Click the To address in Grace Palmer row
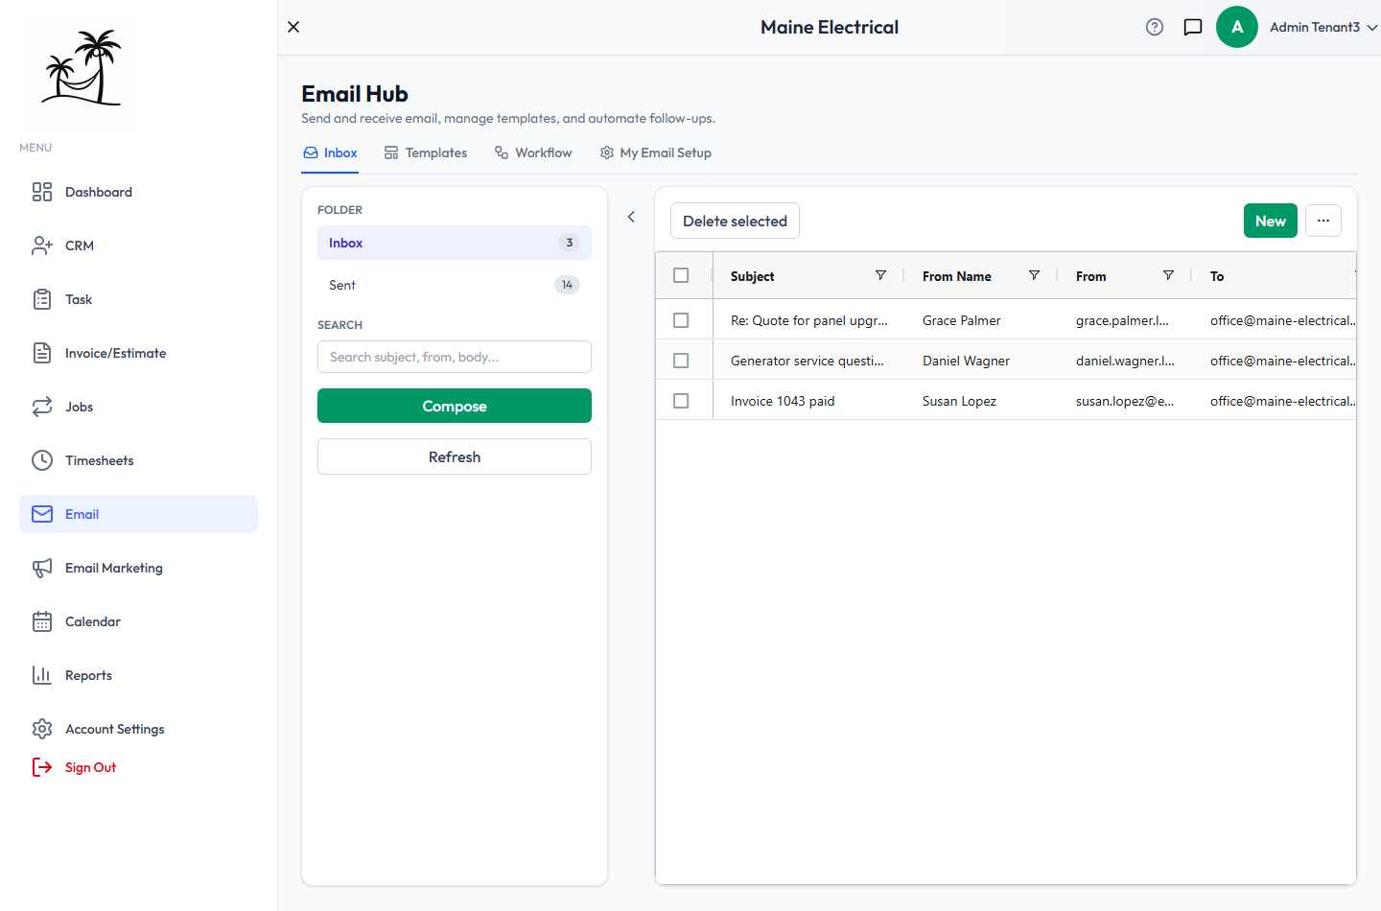 [1283, 320]
